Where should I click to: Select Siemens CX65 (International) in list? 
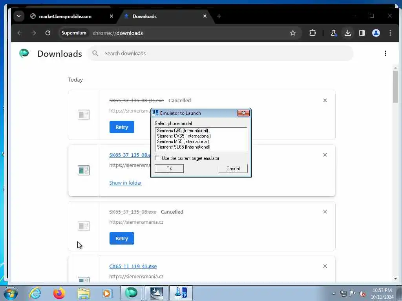[x=184, y=136]
